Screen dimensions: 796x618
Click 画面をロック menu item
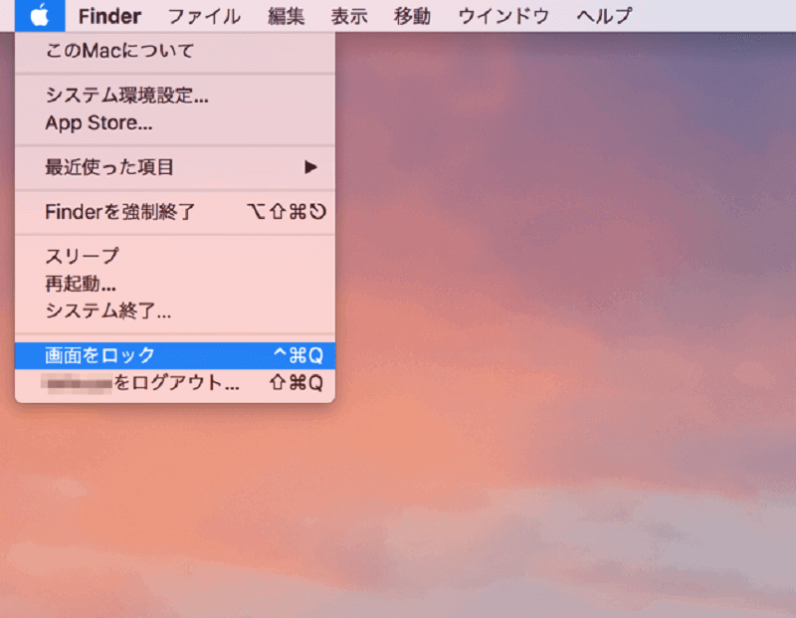coord(175,355)
